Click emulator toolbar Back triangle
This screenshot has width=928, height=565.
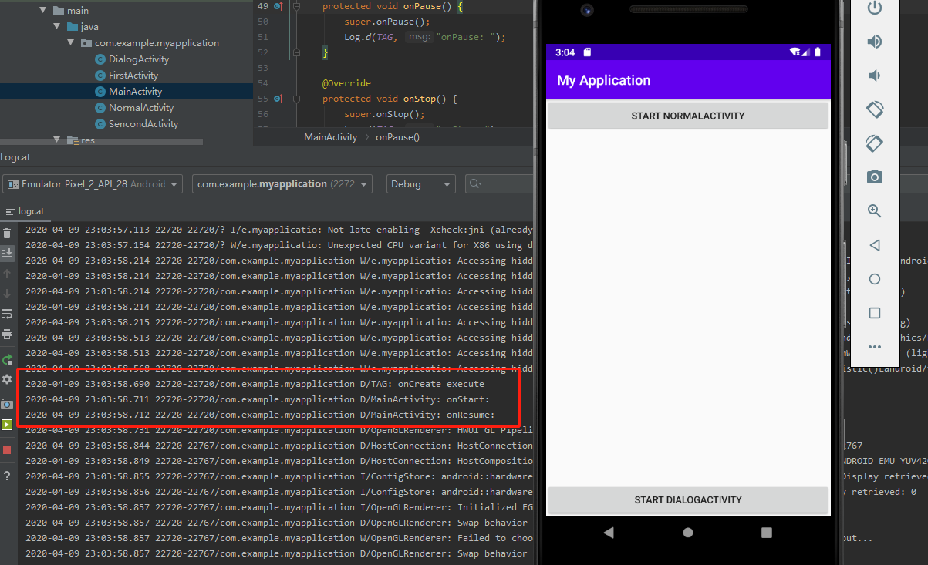[x=874, y=245]
